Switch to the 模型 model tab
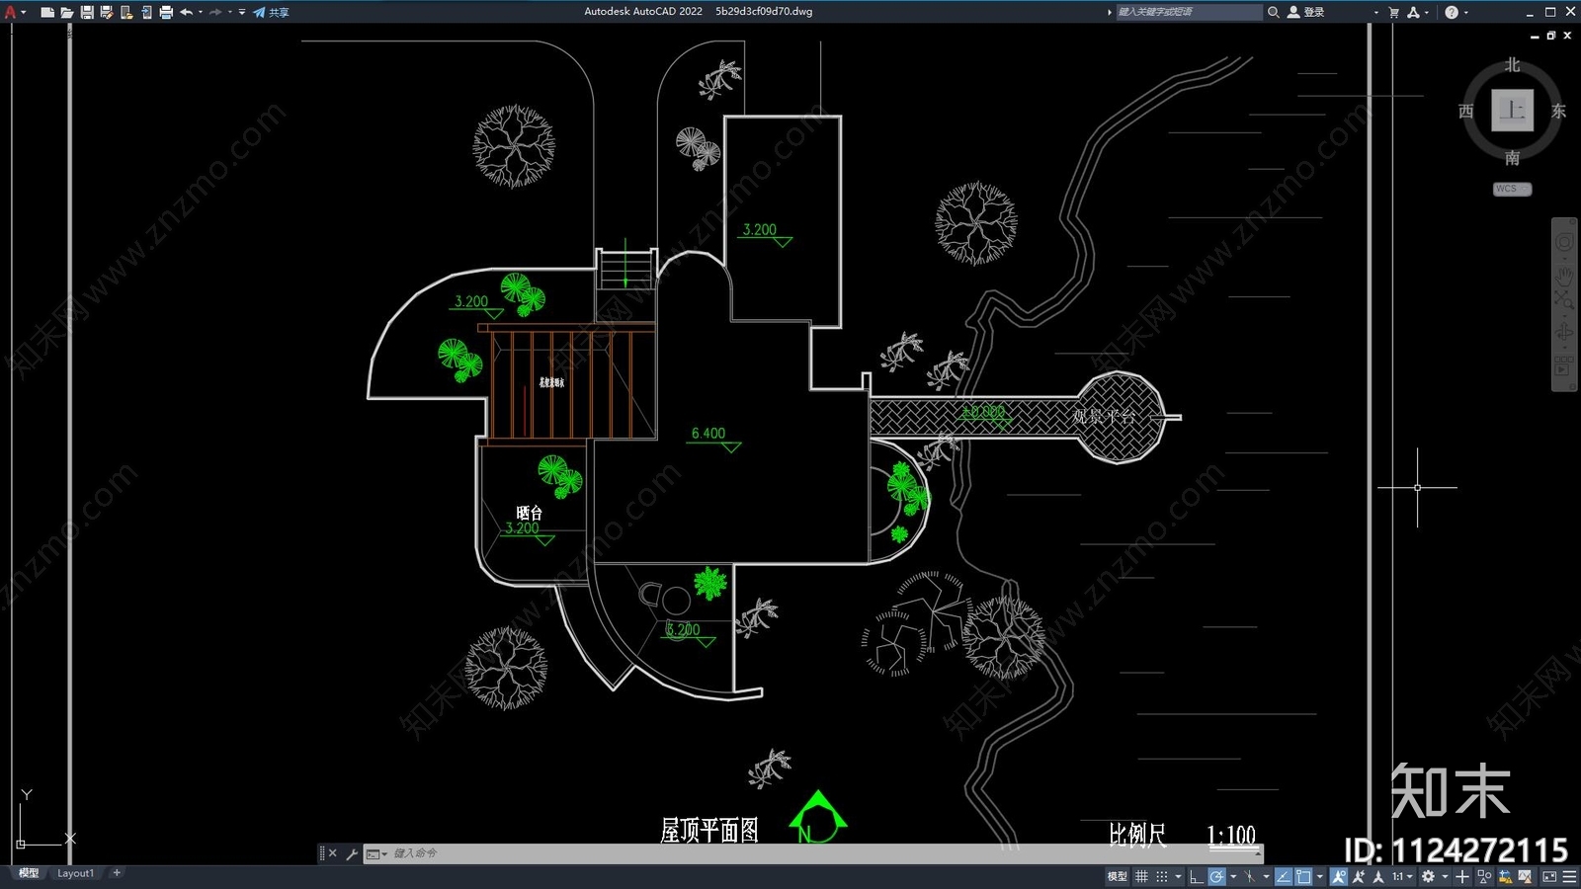This screenshot has height=889, width=1581. tap(29, 873)
